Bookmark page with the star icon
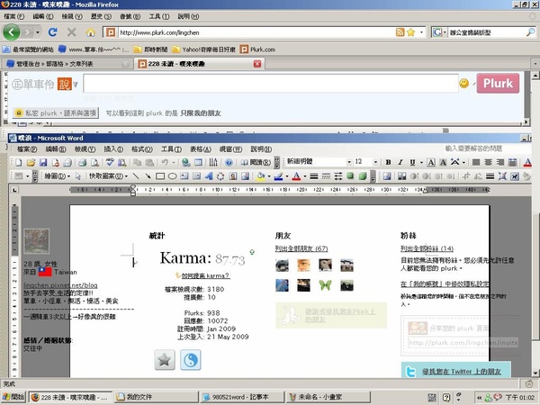 pos(410,32)
